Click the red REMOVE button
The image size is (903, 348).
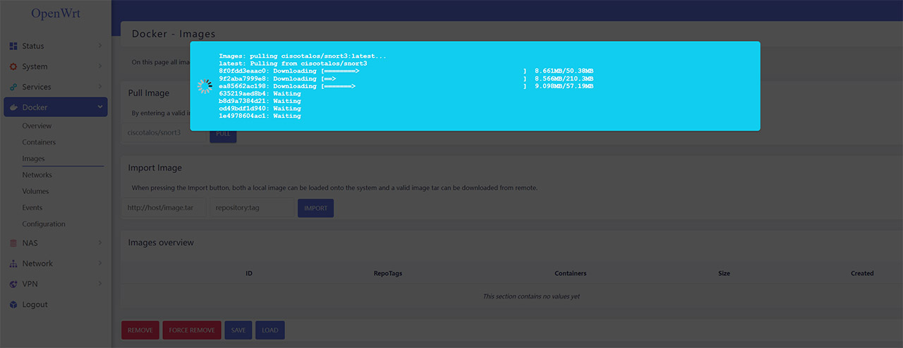click(x=140, y=330)
